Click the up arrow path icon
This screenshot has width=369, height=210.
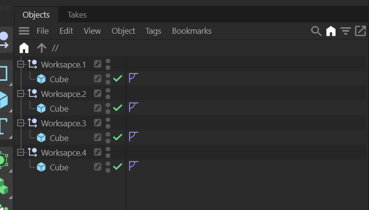pos(42,48)
